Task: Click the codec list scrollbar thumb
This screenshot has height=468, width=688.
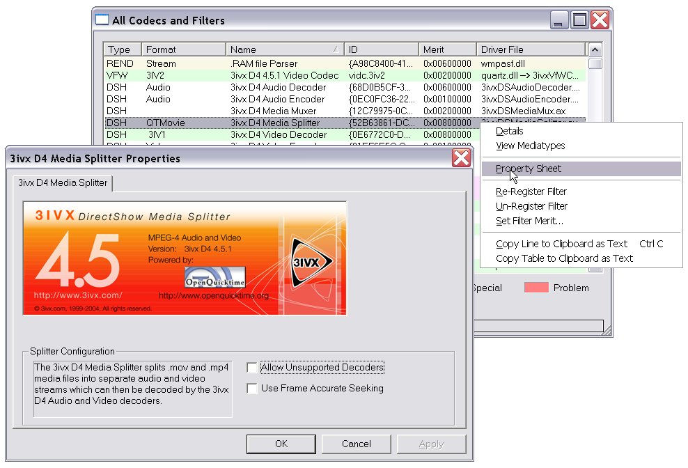Action: click(595, 63)
